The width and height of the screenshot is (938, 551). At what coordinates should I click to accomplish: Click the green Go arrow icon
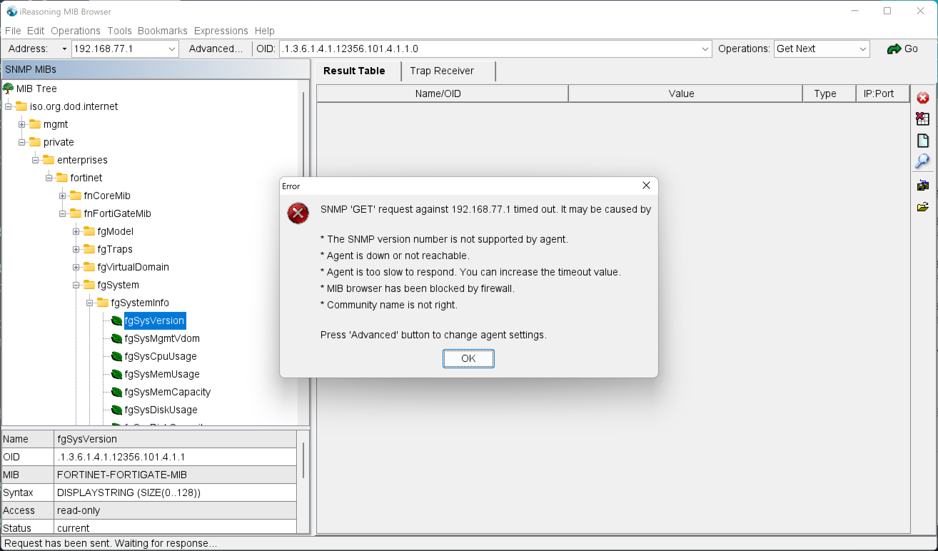click(893, 49)
